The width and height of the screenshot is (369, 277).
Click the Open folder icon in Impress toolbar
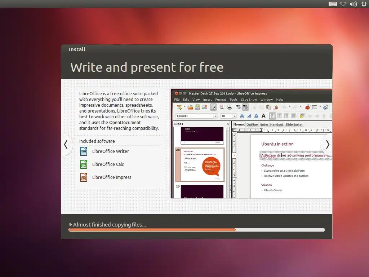[190, 107]
